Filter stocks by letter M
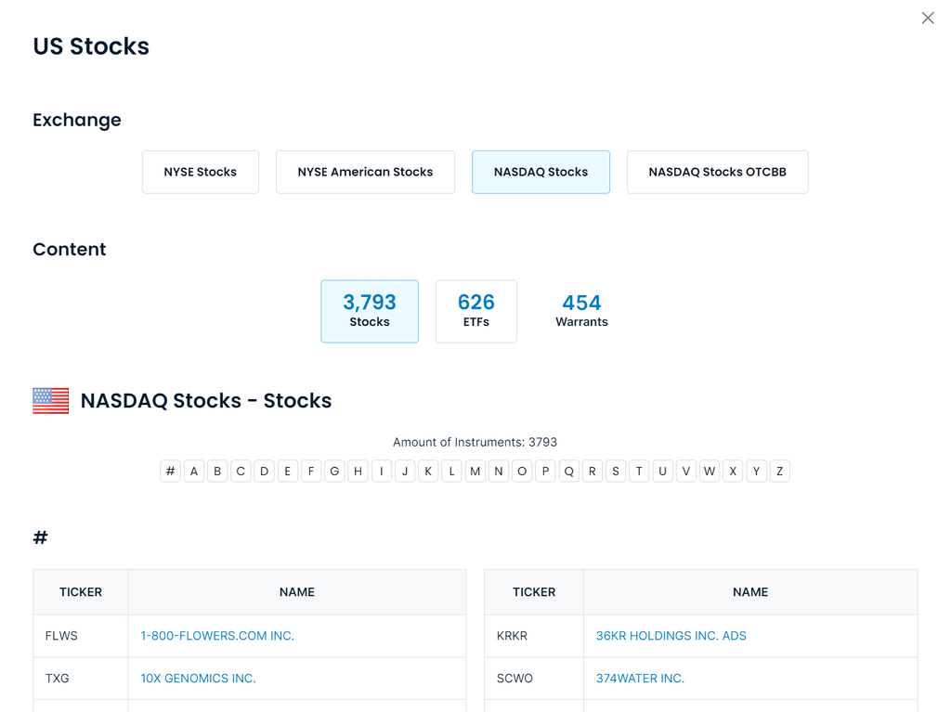Screen dimensions: 951x712 click(475, 472)
